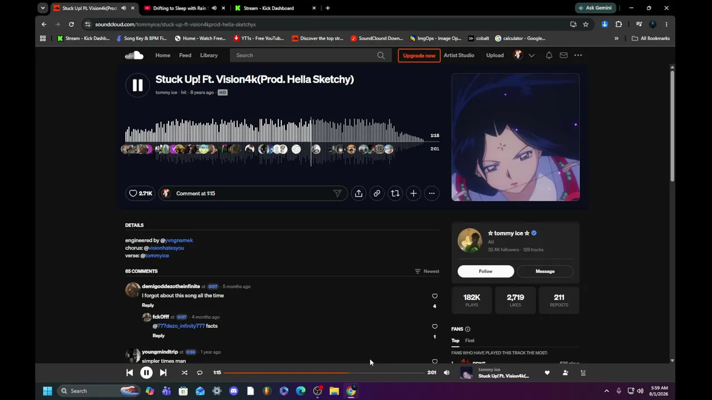Screen dimensions: 712x400
Task: Open the Chrome media controls icon
Action: (639, 24)
